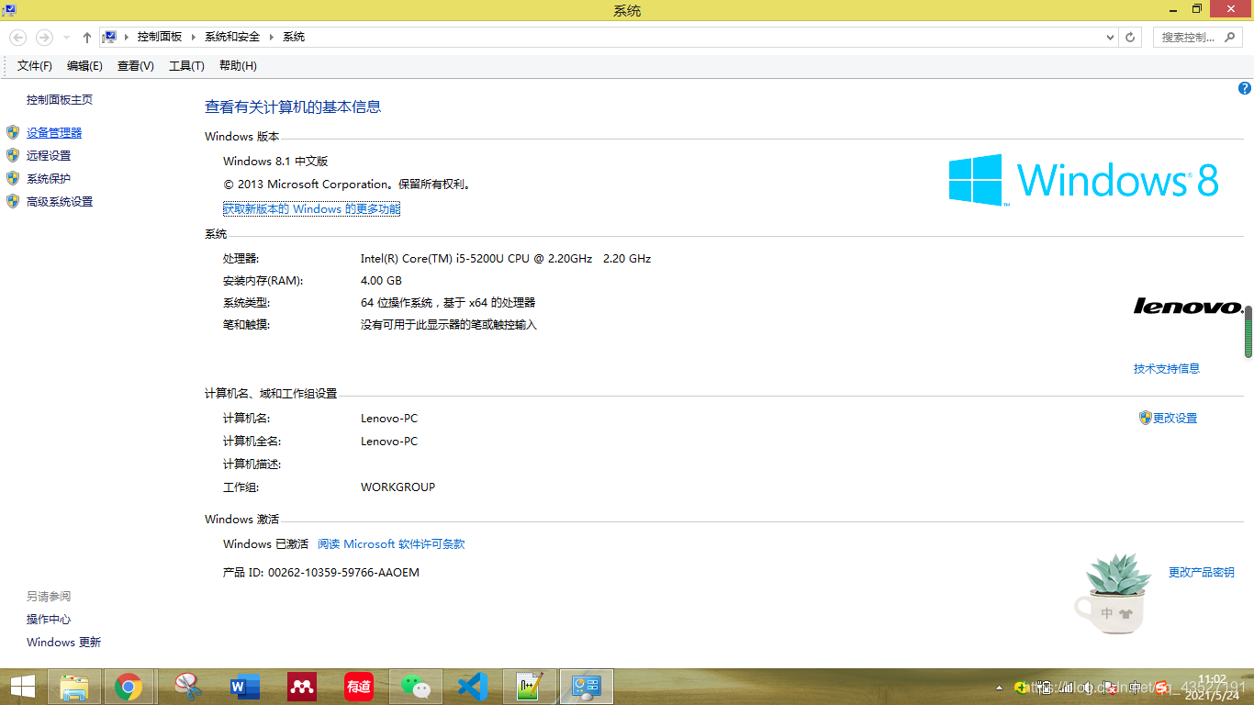Click 更改设置 for computer name
The width and height of the screenshot is (1254, 705).
(x=1175, y=419)
